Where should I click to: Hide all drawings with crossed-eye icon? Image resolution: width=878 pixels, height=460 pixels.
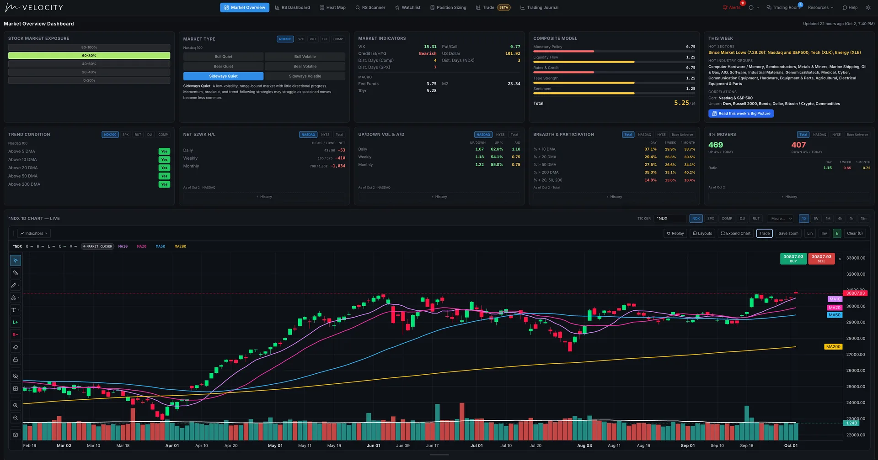click(15, 376)
